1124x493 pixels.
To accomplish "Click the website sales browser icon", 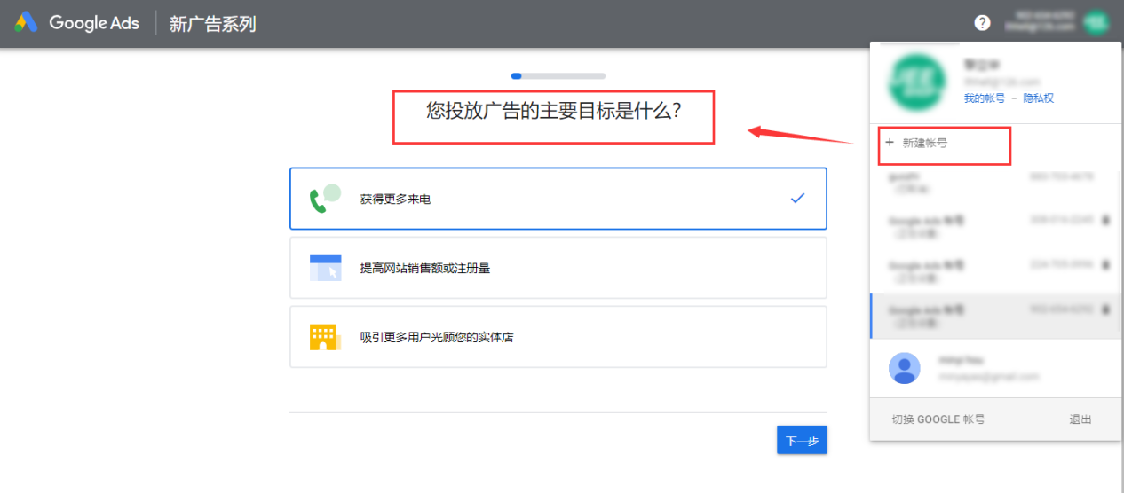I will pos(325,268).
